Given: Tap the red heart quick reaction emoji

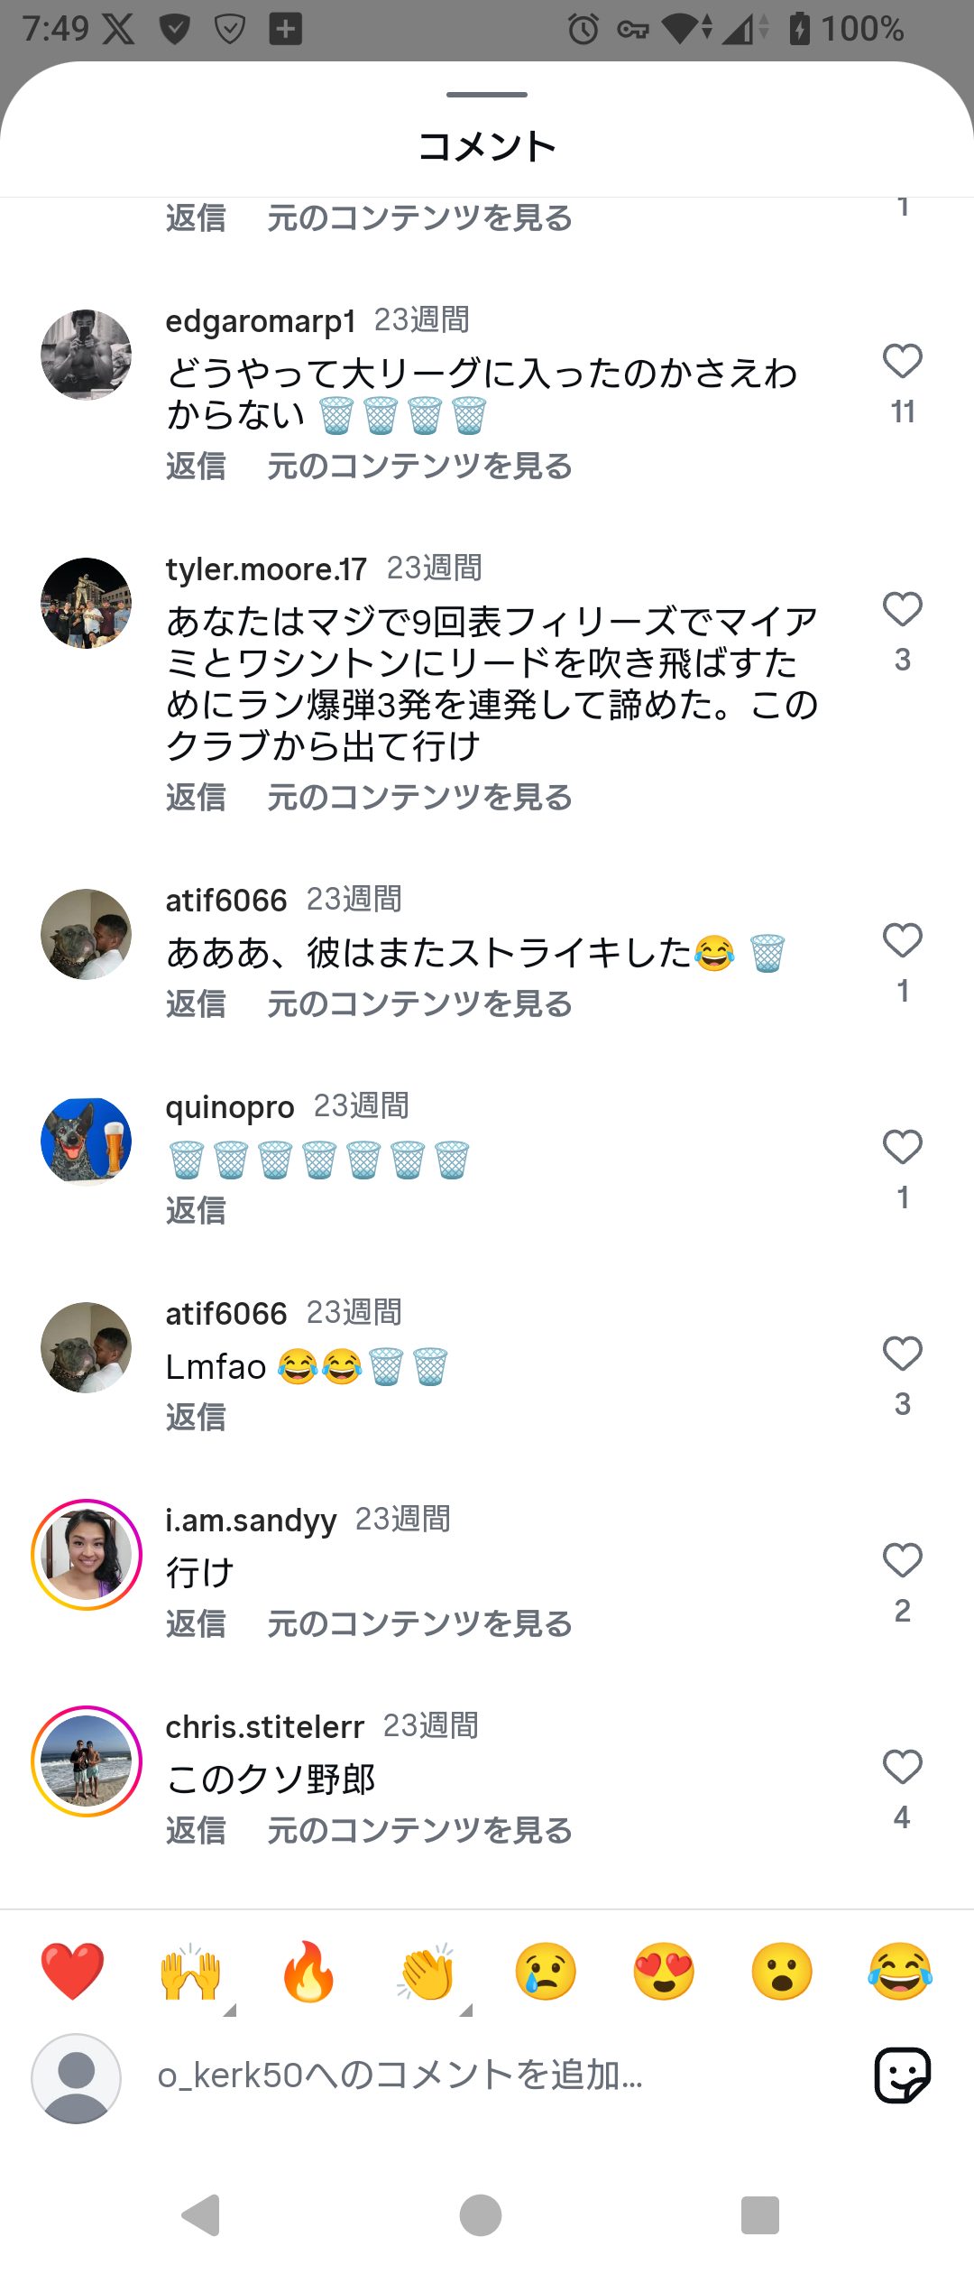Looking at the screenshot, I should tap(72, 1972).
